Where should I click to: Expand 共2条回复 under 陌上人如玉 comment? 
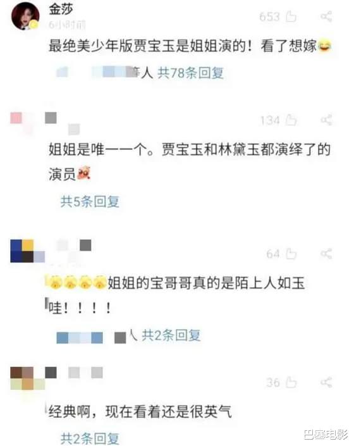pyautogui.click(x=171, y=335)
